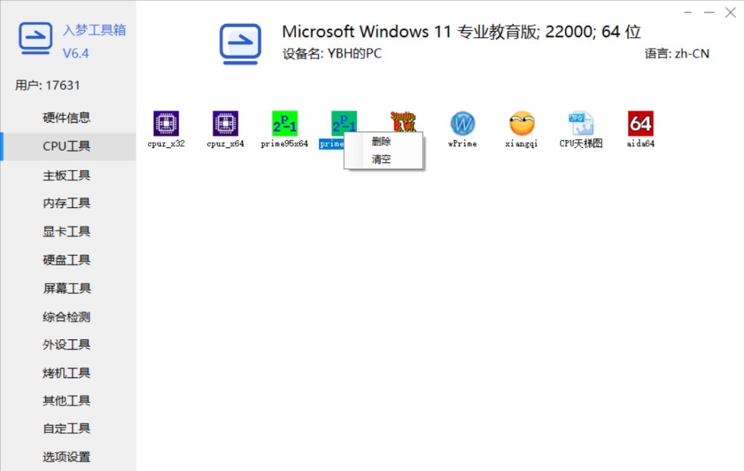This screenshot has width=744, height=471.
Task: Launch the aida64 icon
Action: tap(641, 123)
